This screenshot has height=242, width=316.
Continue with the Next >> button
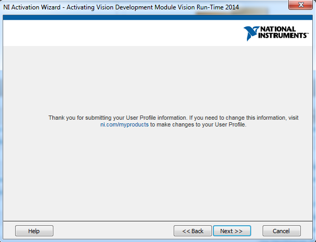pos(232,231)
